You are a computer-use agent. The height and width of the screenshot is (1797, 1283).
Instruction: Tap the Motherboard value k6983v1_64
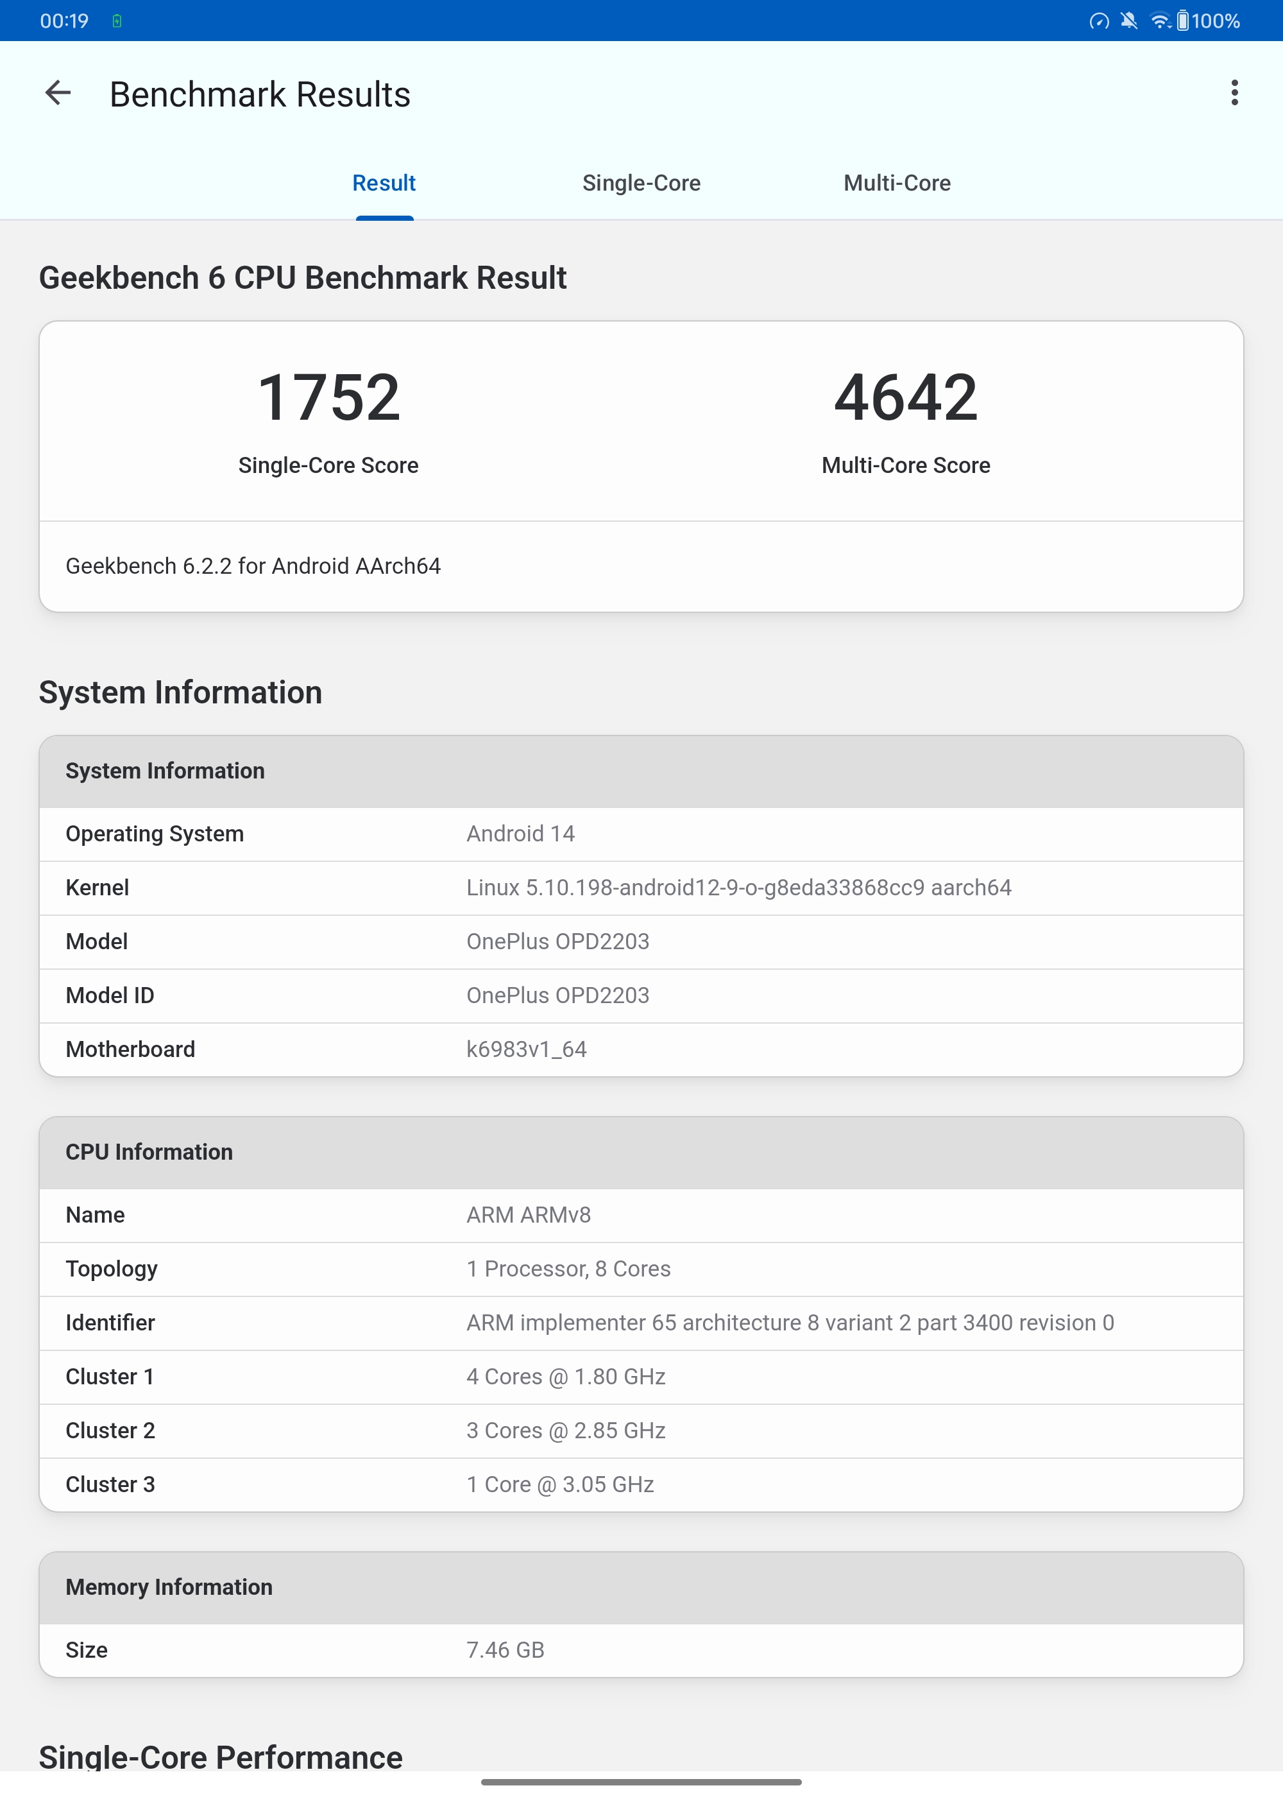(526, 1049)
